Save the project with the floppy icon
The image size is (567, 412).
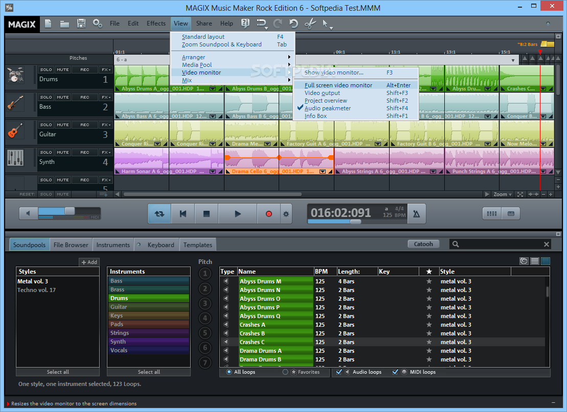[x=81, y=24]
